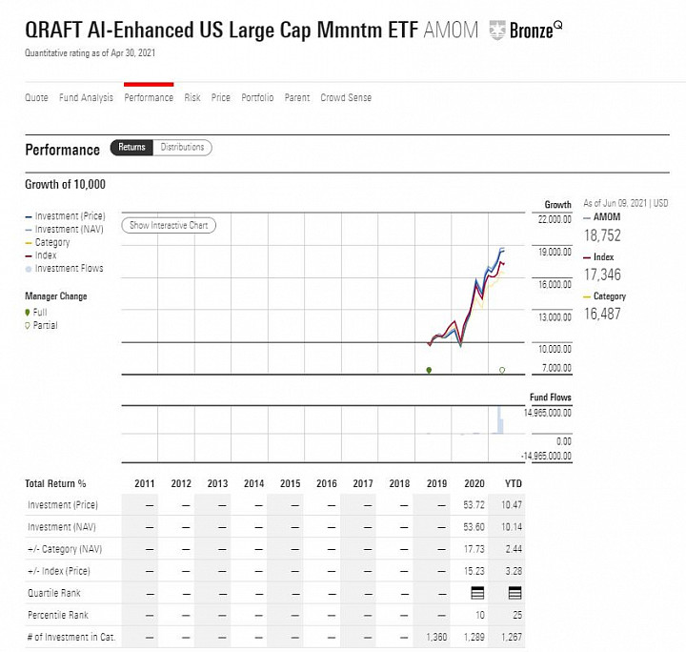Click the Morningstar Bronze medal icon
The height and width of the screenshot is (652, 686).
[x=497, y=31]
